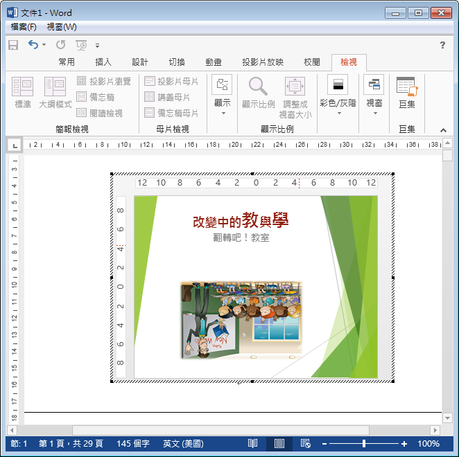Image resolution: width=459 pixels, height=457 pixels.
Task: Click the vertical scrollbar down arrow
Action: click(x=447, y=418)
